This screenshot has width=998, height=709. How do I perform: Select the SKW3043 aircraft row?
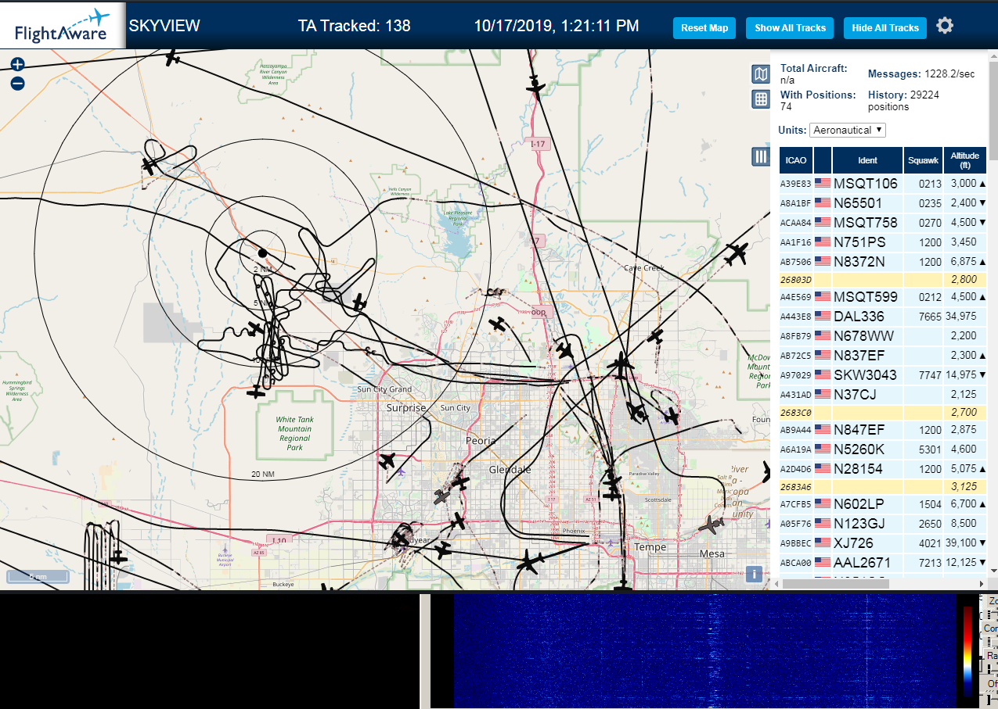(883, 375)
